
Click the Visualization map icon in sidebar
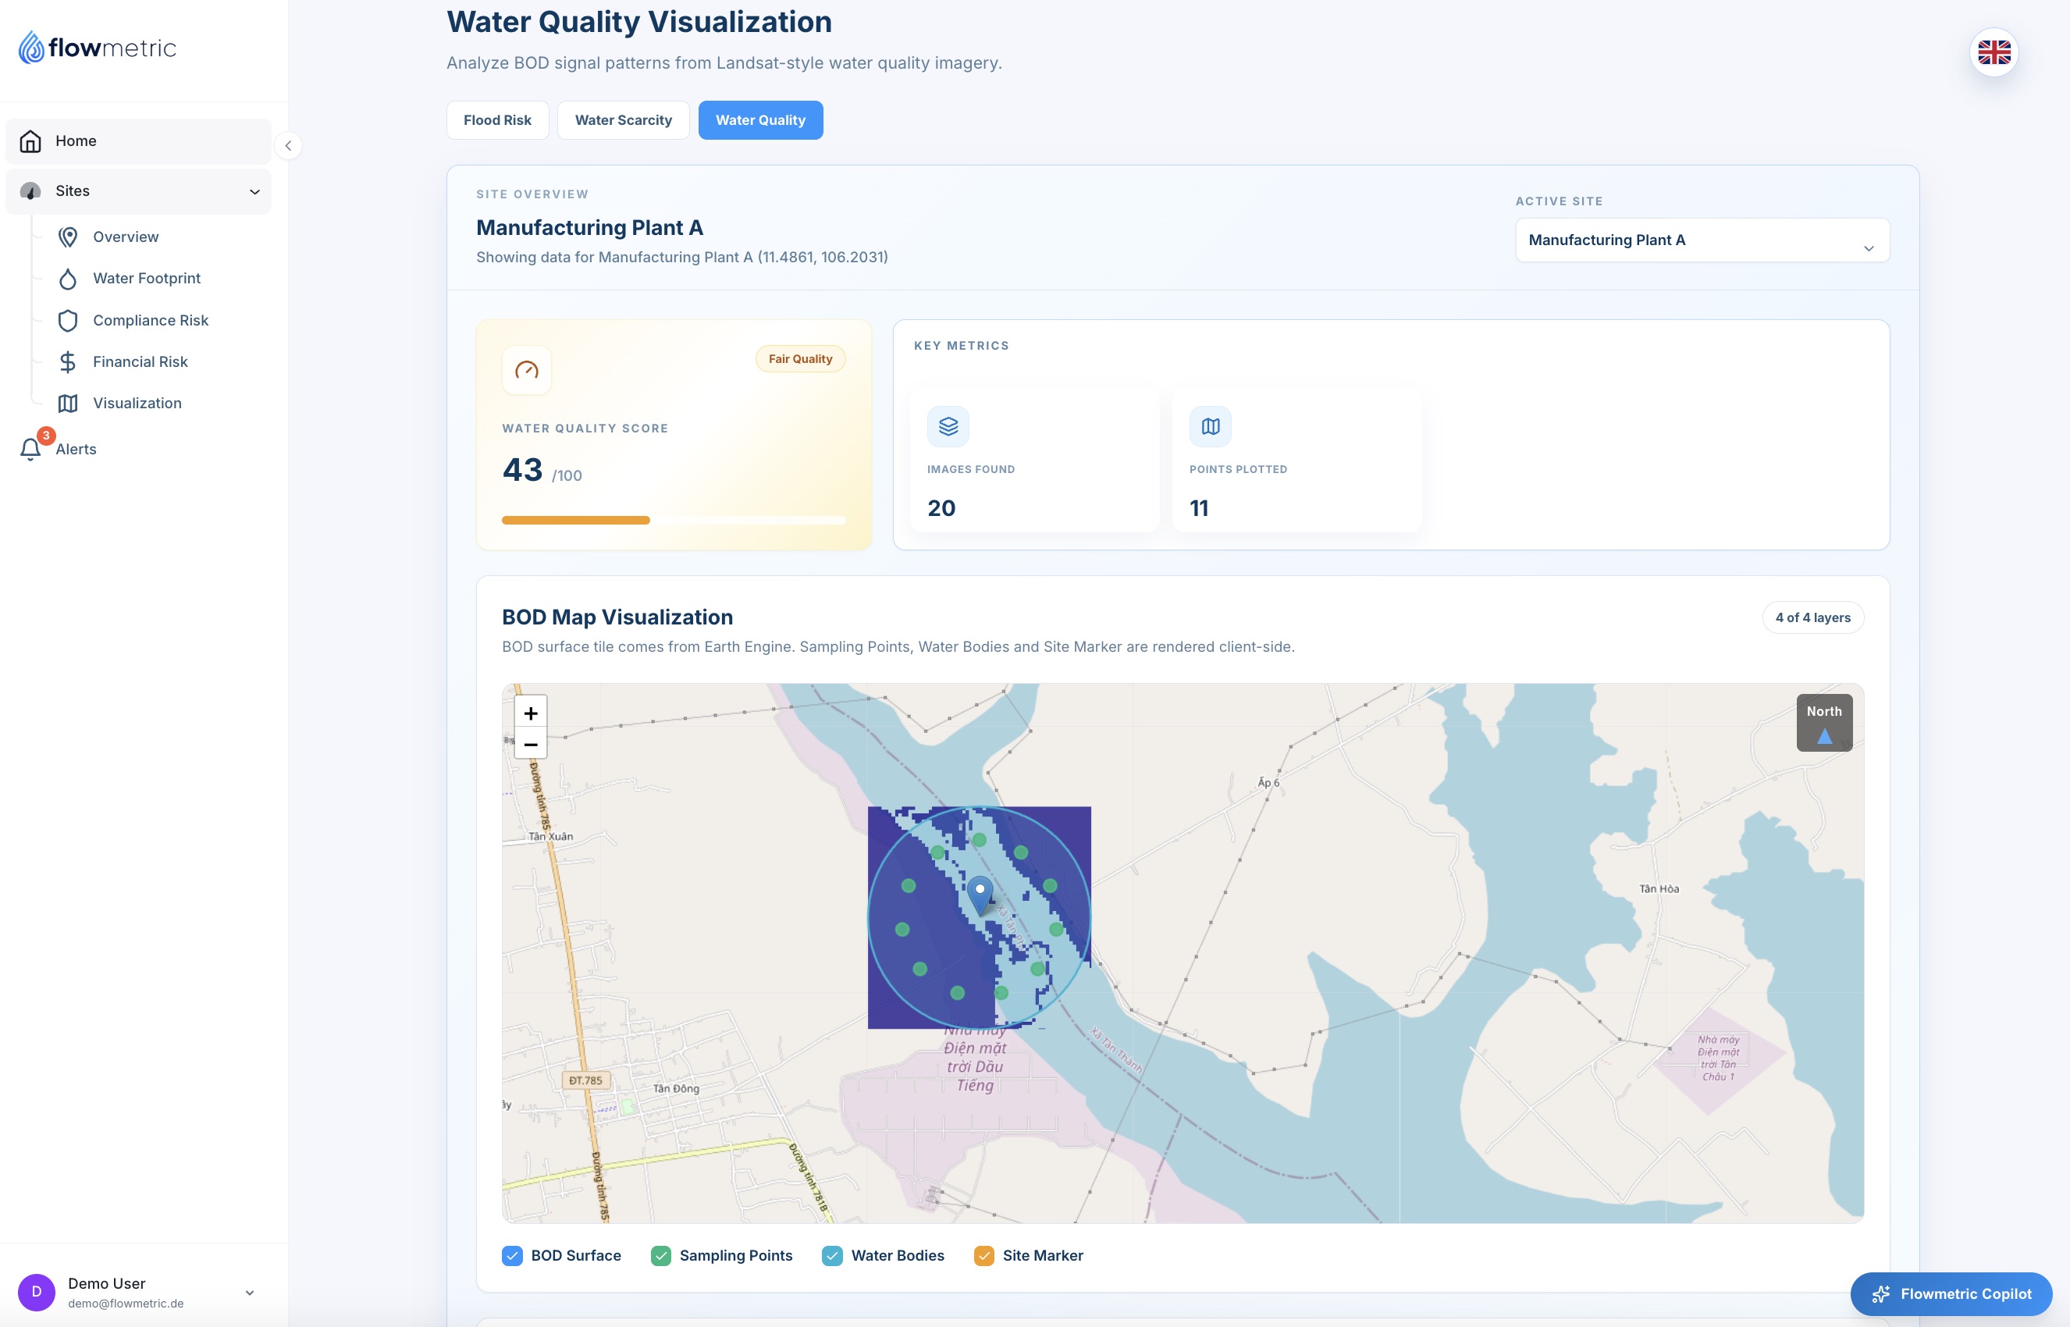(68, 404)
